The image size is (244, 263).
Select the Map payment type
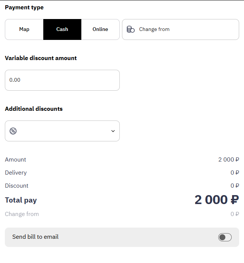[x=24, y=29]
